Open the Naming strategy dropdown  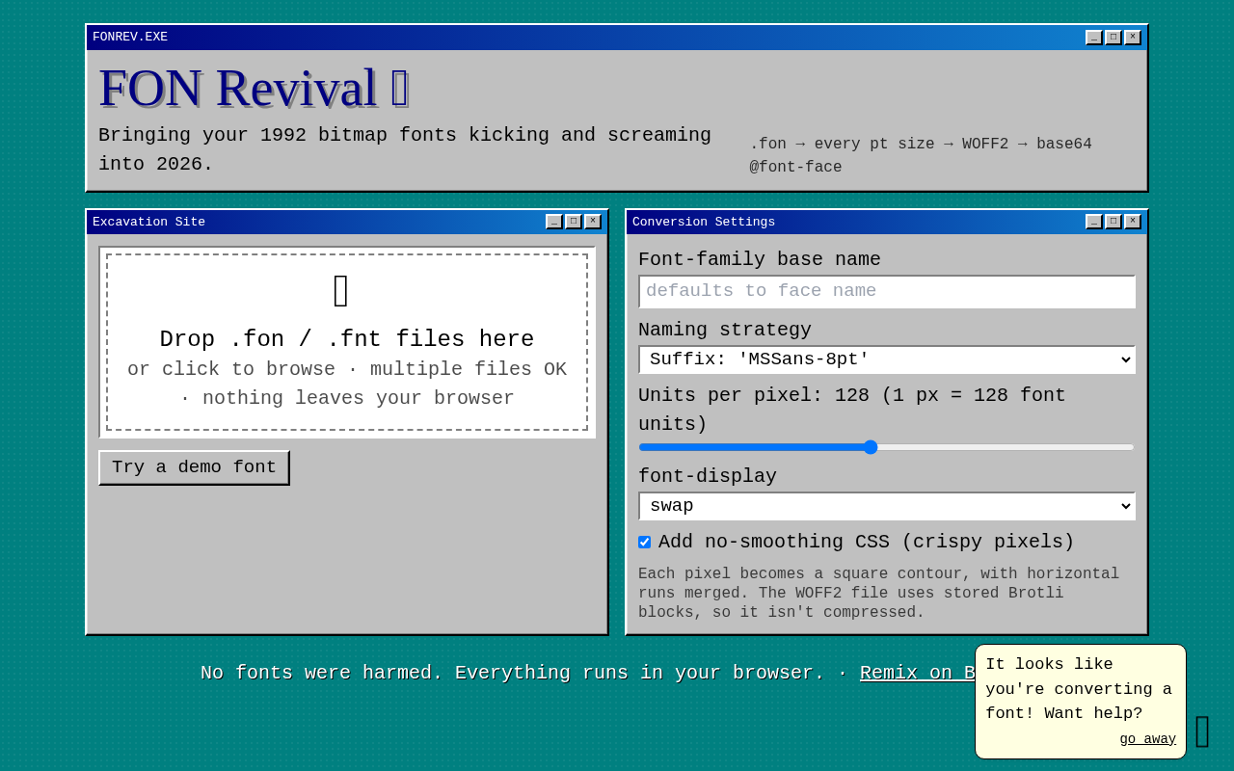click(887, 359)
